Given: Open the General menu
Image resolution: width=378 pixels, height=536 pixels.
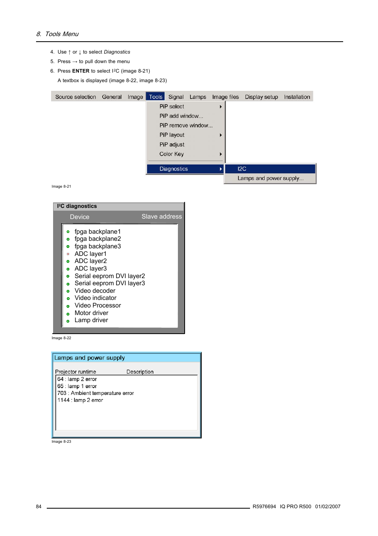Looking at the screenshot, I should coord(112,97).
